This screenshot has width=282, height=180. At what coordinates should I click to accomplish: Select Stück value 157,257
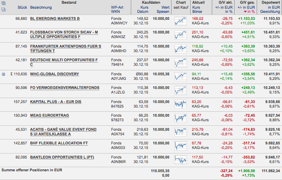(x=20, y=102)
